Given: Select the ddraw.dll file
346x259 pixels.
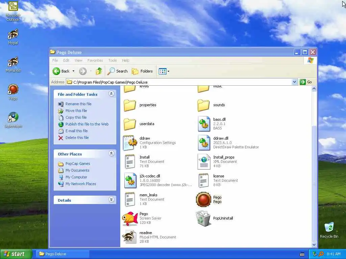Looking at the screenshot, I should point(228,143).
